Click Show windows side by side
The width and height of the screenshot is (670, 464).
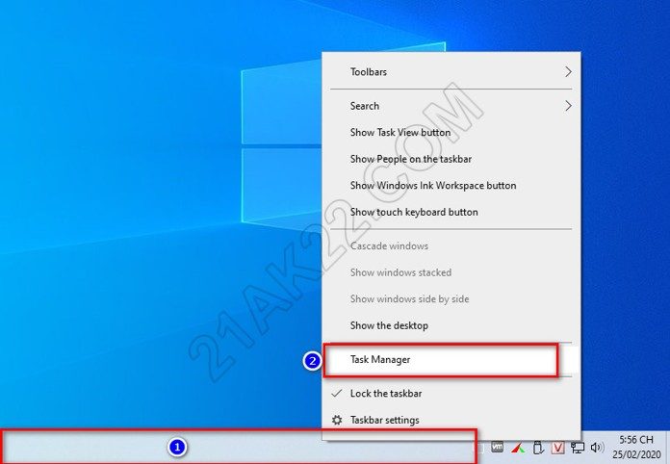pos(451,299)
